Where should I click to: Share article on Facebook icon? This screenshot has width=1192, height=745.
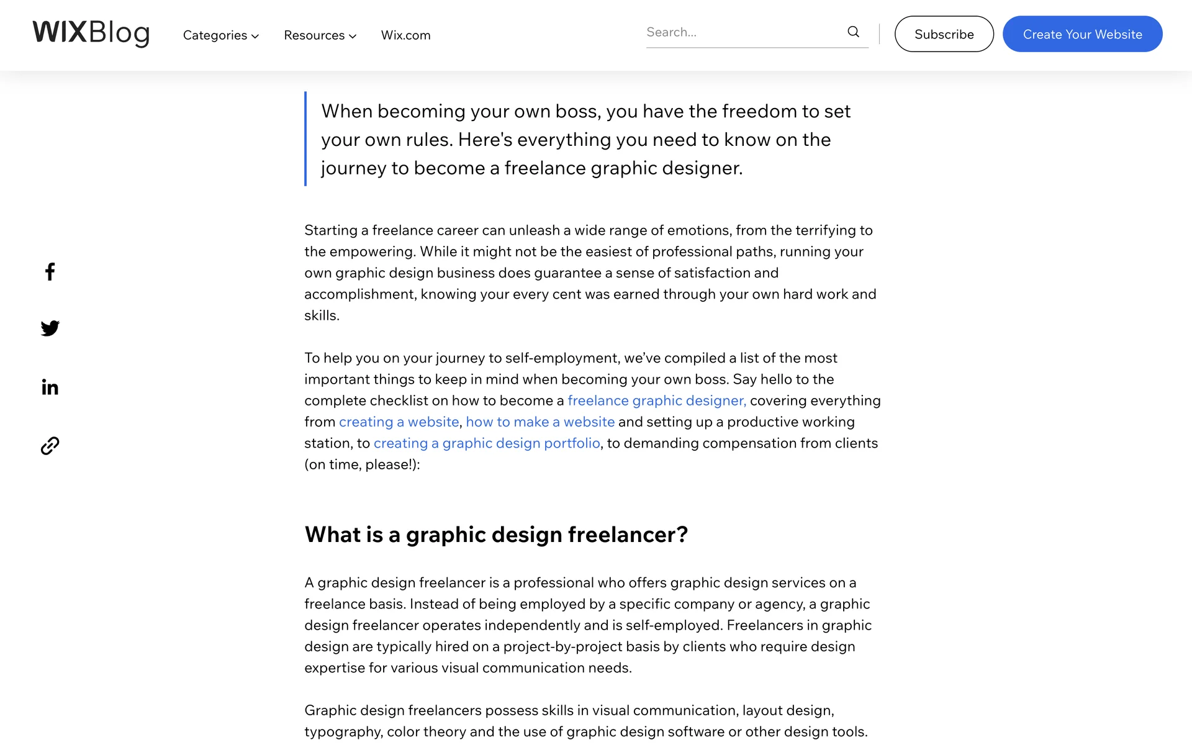click(x=50, y=271)
